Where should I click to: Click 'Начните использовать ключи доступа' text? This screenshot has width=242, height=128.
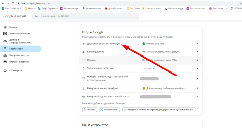(x=161, y=52)
